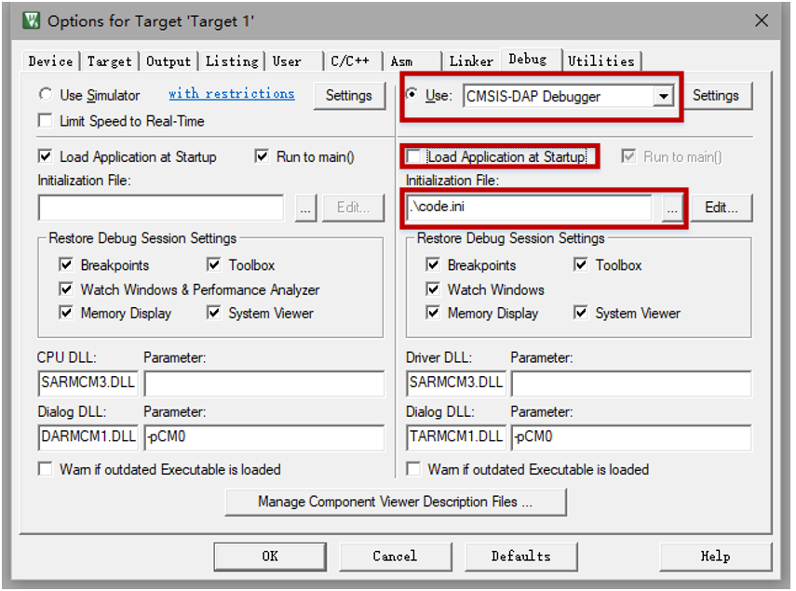Viewport: 796px width, 591px height.
Task: Select the Use Simulator radio button
Action: pos(46,95)
